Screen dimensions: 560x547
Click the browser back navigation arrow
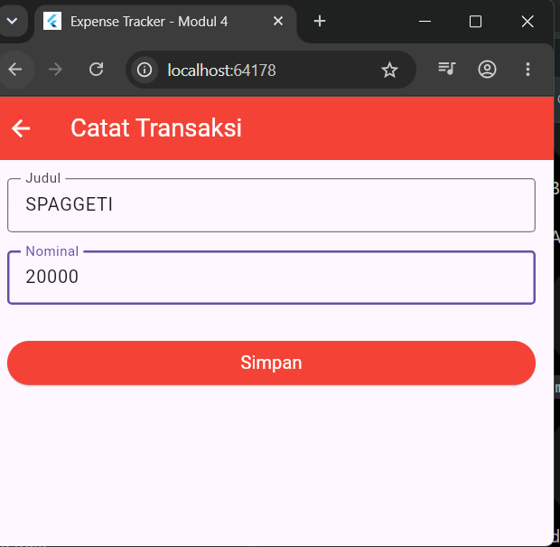15,70
